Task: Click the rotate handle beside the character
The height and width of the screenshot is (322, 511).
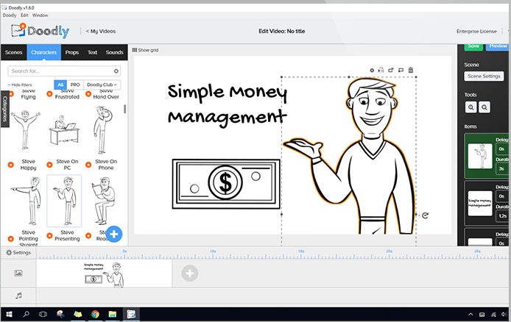Action: 425,215
